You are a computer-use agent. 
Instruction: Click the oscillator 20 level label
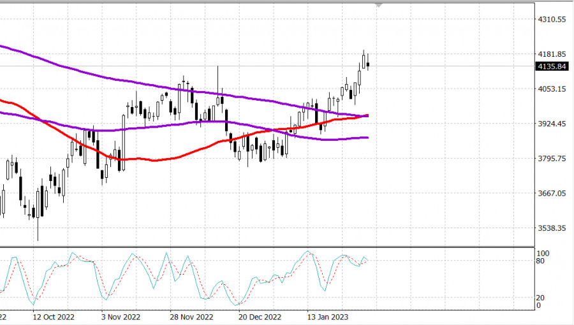click(x=540, y=298)
